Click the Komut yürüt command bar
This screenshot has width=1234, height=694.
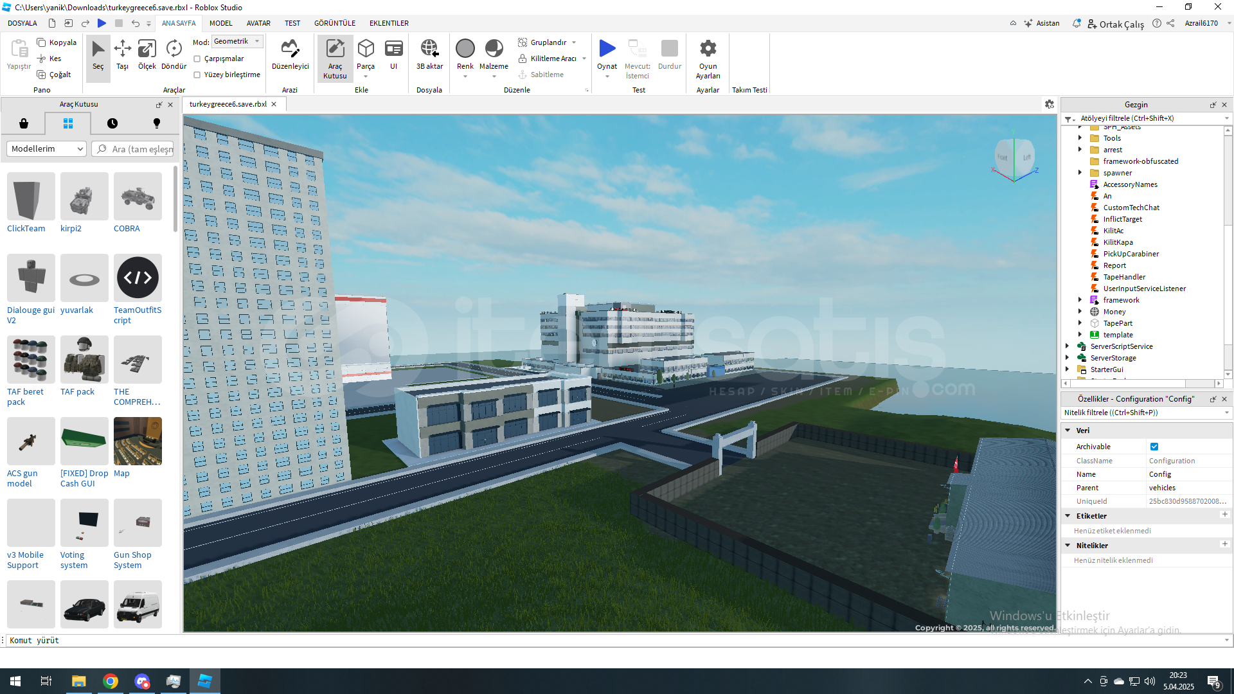tap(616, 640)
